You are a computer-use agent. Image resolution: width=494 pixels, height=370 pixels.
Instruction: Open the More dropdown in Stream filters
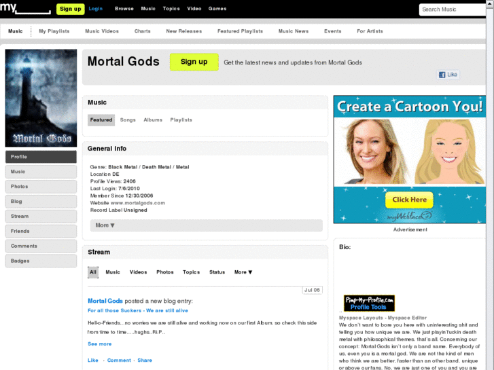pyautogui.click(x=243, y=272)
